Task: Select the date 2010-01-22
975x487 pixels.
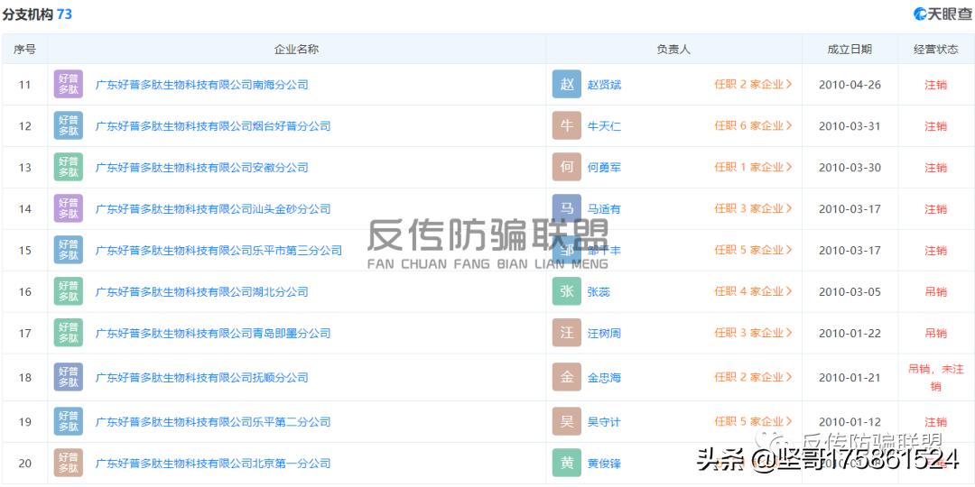Action: coord(850,333)
